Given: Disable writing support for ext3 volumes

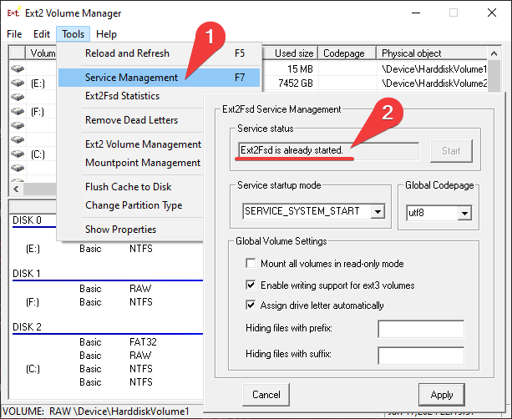Looking at the screenshot, I should click(x=251, y=285).
